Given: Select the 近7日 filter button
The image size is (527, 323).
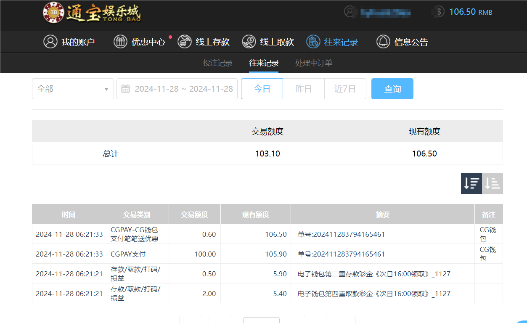Looking at the screenshot, I should (345, 89).
